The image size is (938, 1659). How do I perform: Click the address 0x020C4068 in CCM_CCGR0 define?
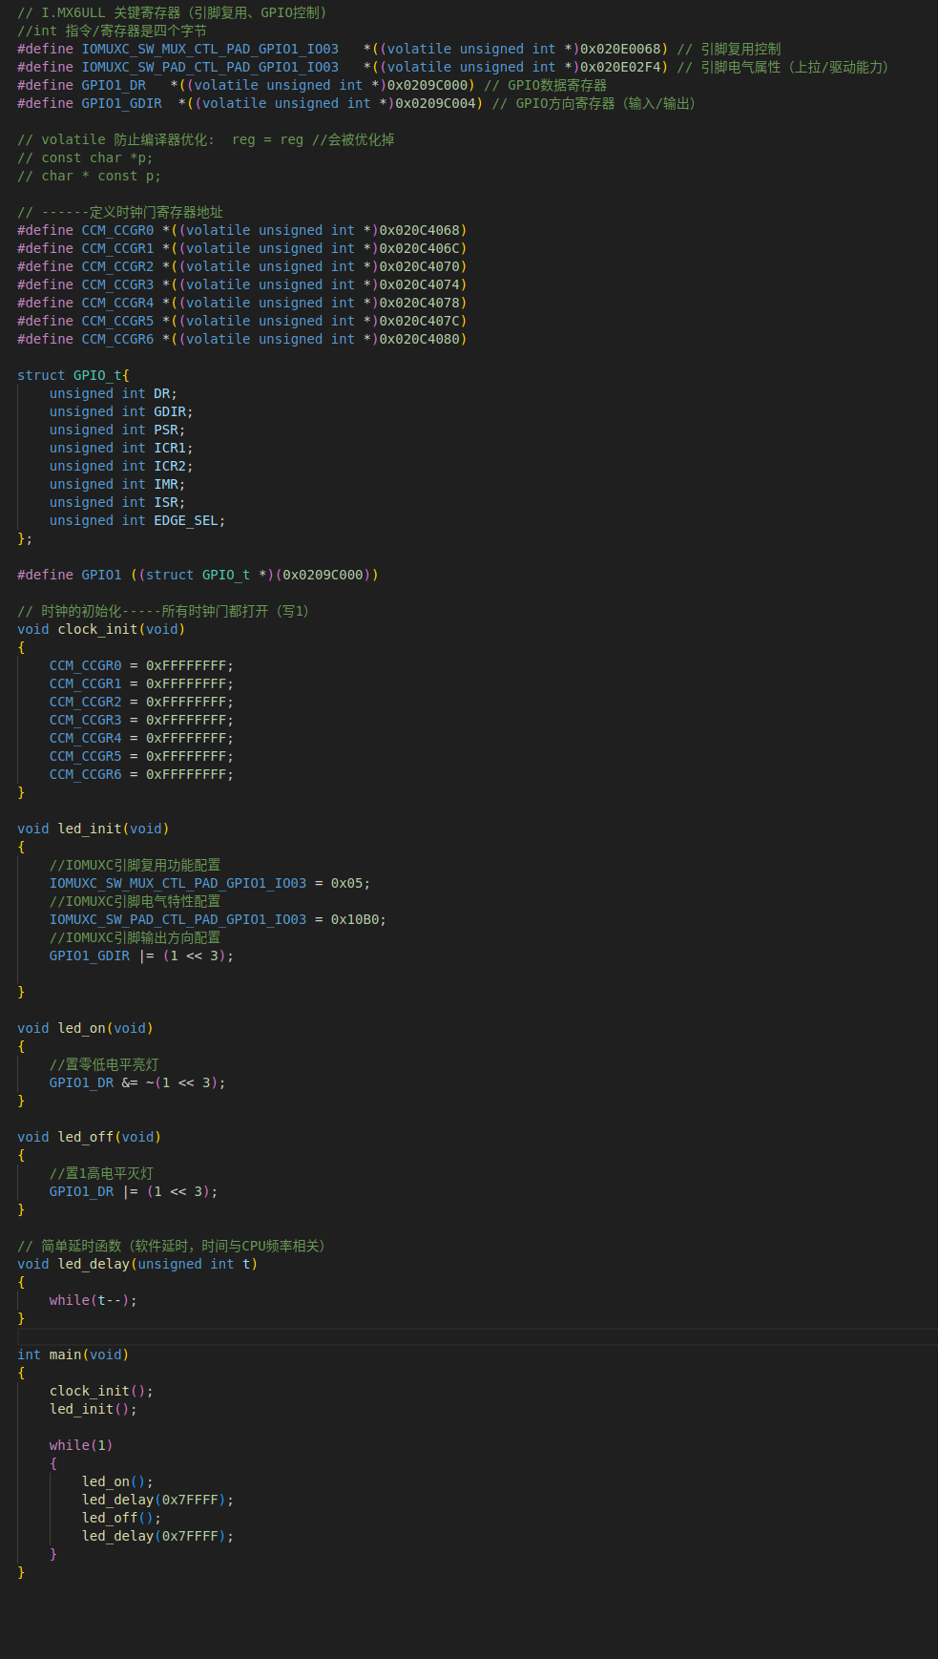[419, 230]
